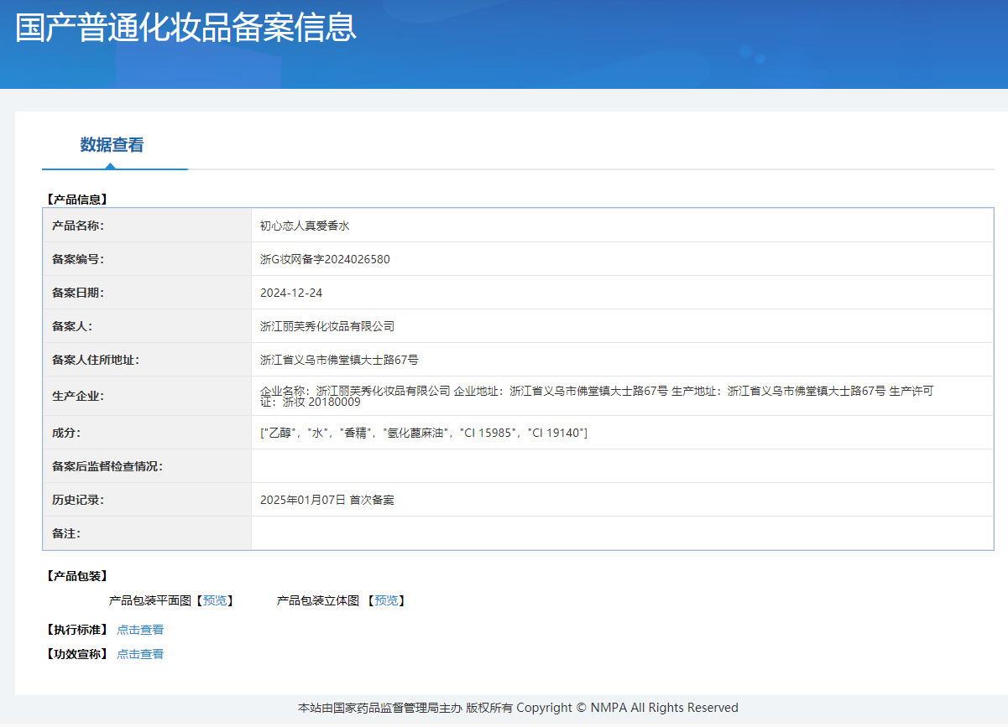Click the 【产品包装】 section heading
The height and width of the screenshot is (727, 1008).
(x=76, y=576)
